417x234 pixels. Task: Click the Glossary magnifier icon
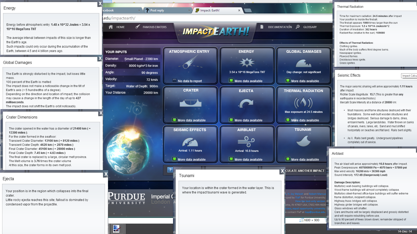tap(298, 27)
